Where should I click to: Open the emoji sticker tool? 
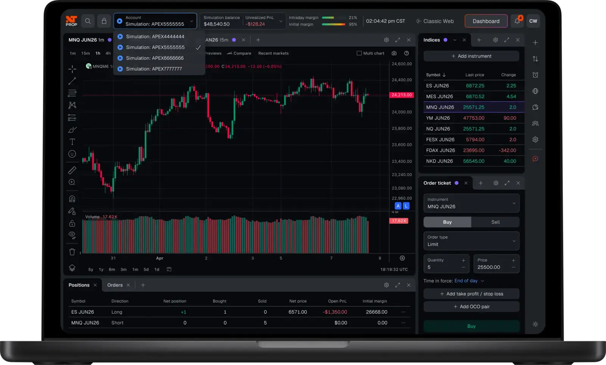72,154
